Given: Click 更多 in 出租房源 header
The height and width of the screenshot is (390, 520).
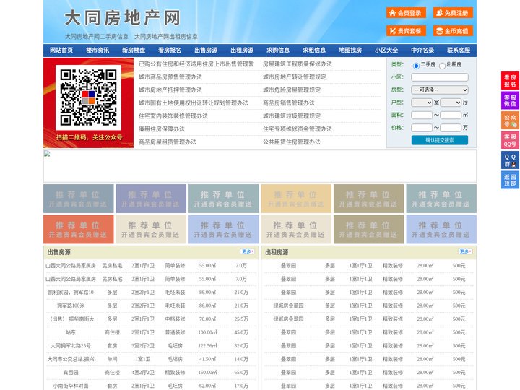Looking at the screenshot, I should tap(465, 252).
